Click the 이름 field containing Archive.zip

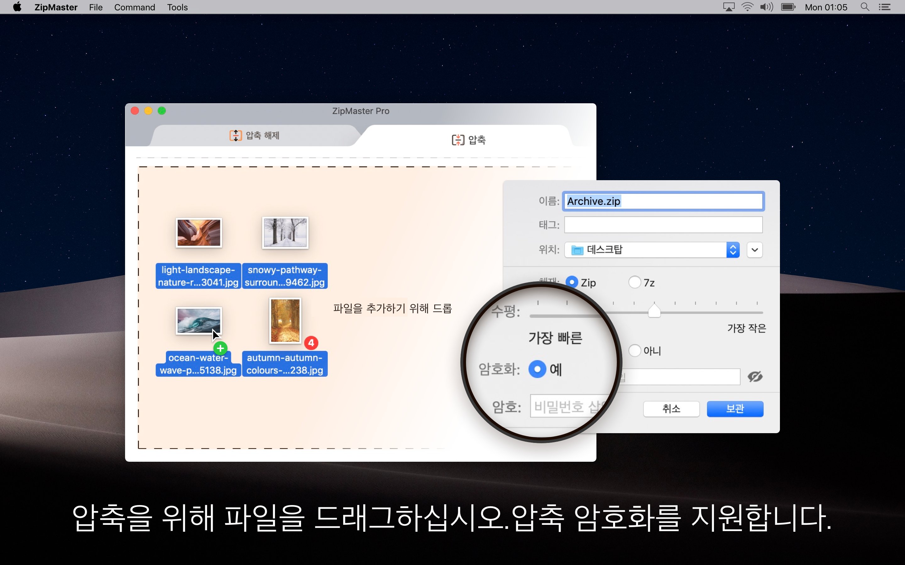(x=663, y=201)
